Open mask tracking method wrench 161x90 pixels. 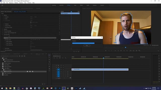tap(39, 39)
